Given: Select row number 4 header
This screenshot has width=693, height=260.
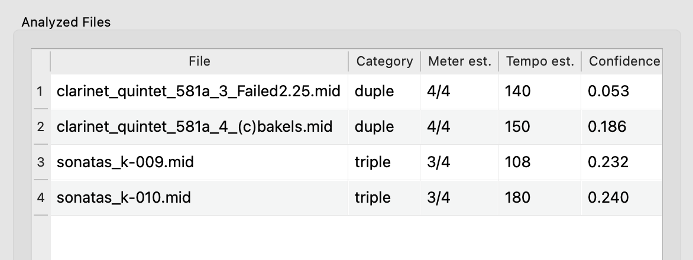Looking at the screenshot, I should [x=40, y=197].
